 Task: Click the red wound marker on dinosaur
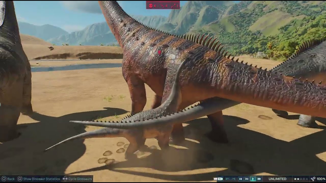(160, 52)
